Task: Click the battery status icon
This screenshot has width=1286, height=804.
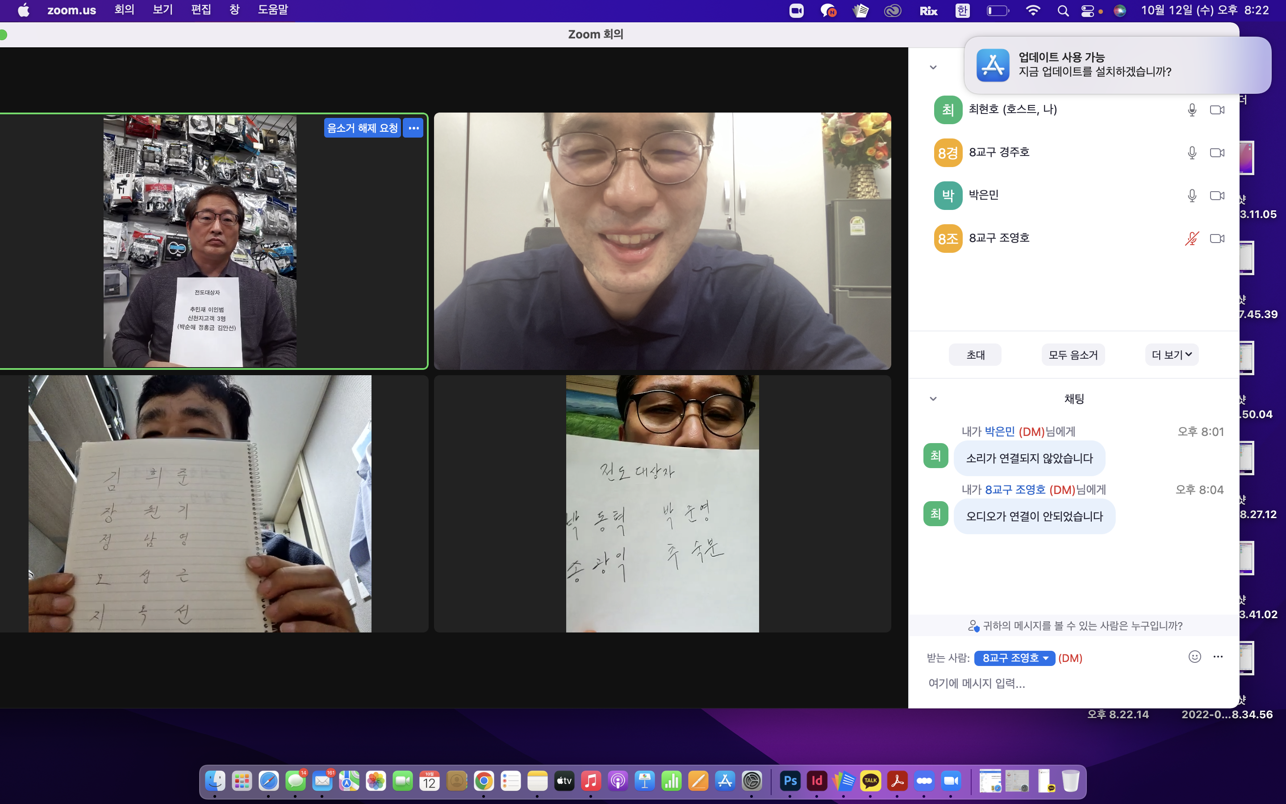Action: [x=998, y=11]
